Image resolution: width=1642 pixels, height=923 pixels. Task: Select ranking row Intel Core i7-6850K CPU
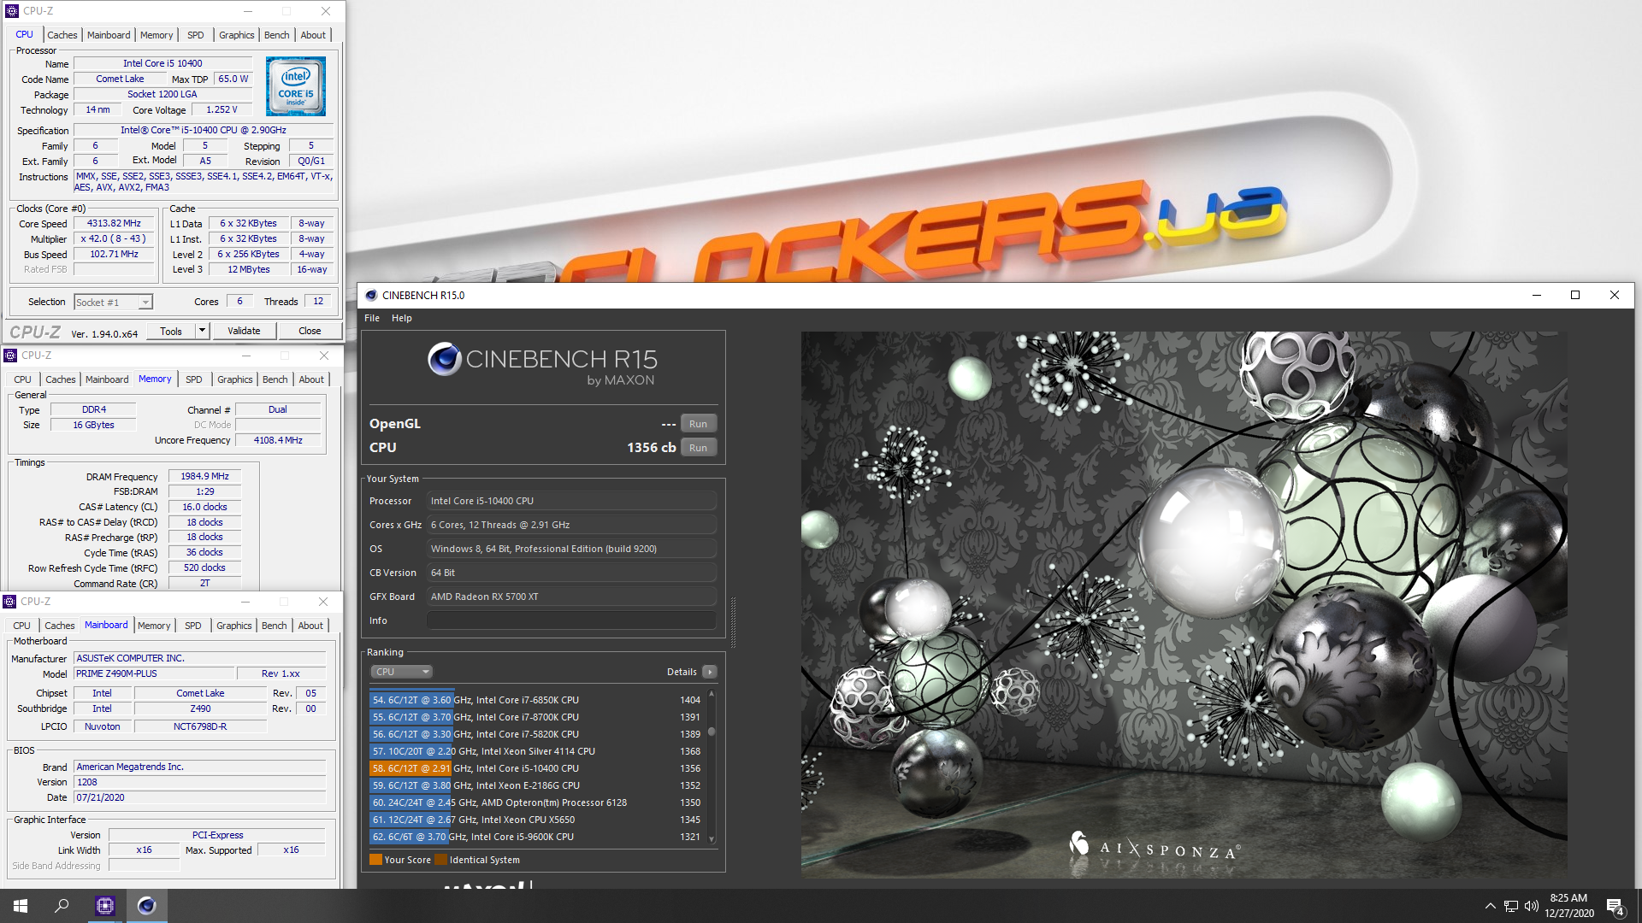coord(536,700)
